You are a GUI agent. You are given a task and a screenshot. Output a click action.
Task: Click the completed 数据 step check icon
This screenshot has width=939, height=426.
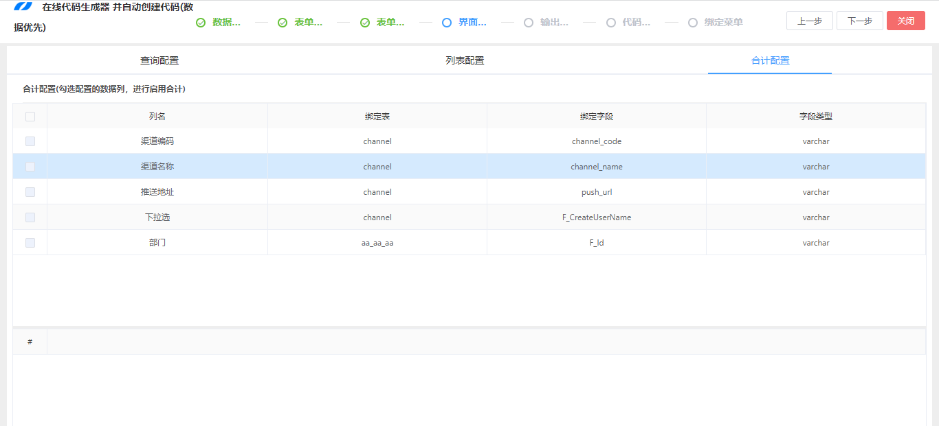click(x=200, y=22)
